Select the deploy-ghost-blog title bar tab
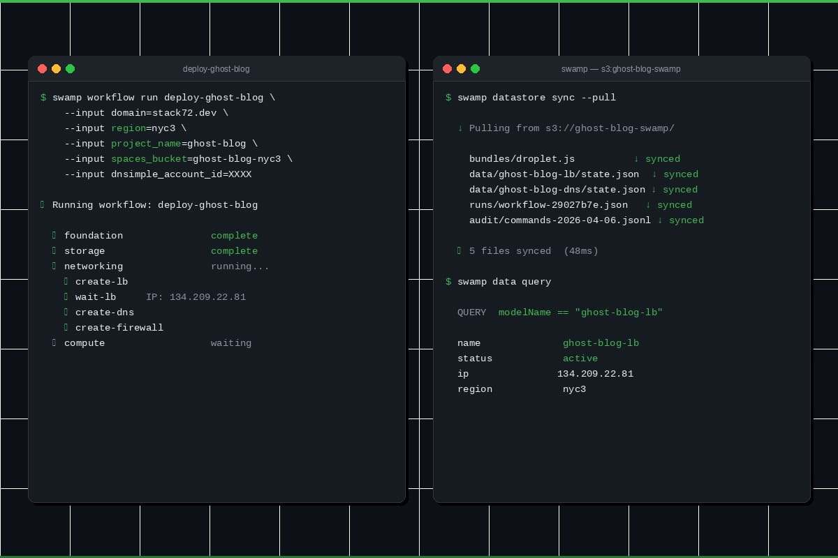Image resolution: width=838 pixels, height=558 pixels. pos(216,69)
